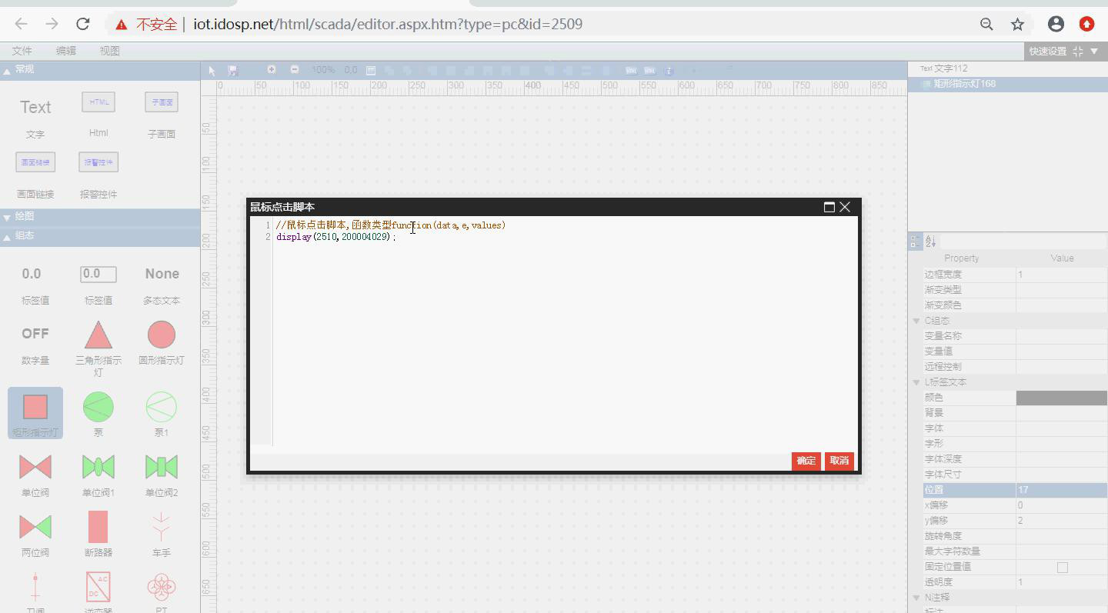1108x613 pixels.
Task: Select the pointer tool in toolbar
Action: tap(213, 71)
